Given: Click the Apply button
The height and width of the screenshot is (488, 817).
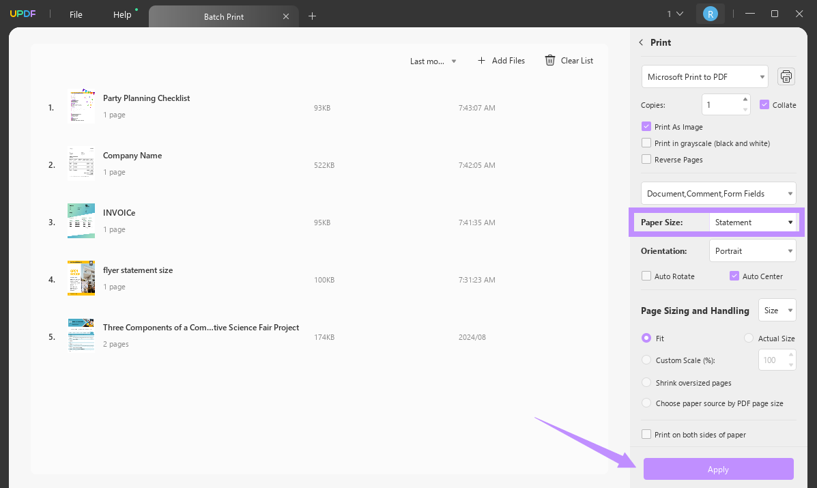Looking at the screenshot, I should tap(718, 470).
